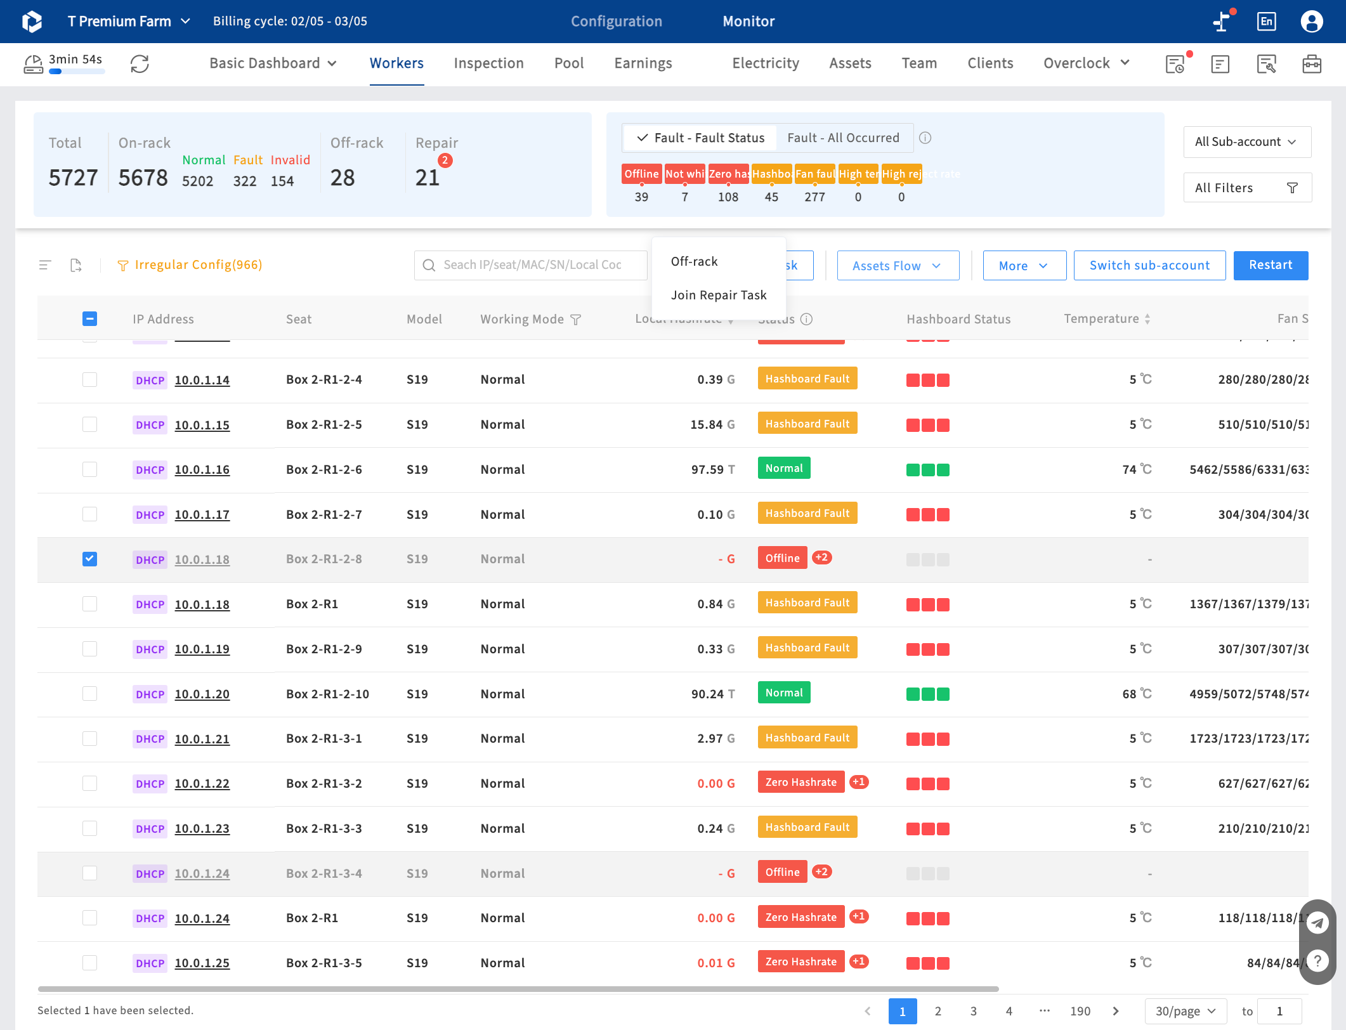The width and height of the screenshot is (1346, 1030).
Task: Click the refresh icon beside the timer
Action: (x=140, y=63)
